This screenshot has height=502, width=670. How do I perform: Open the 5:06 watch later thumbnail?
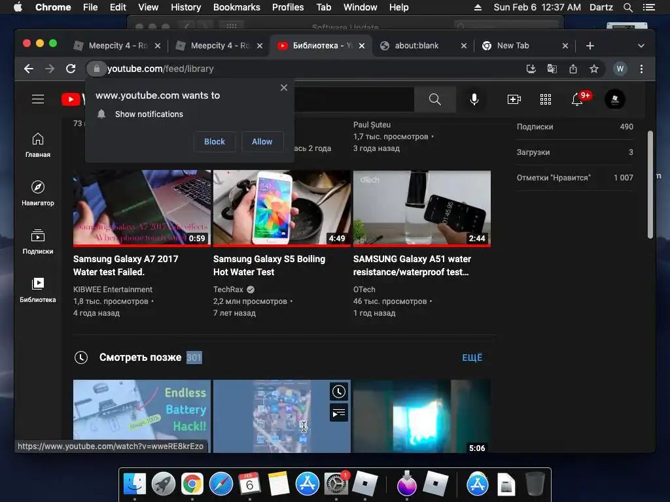pyautogui.click(x=422, y=416)
